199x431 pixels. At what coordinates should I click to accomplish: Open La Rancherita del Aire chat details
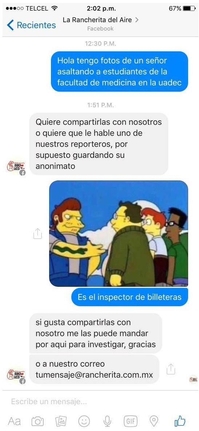click(100, 20)
